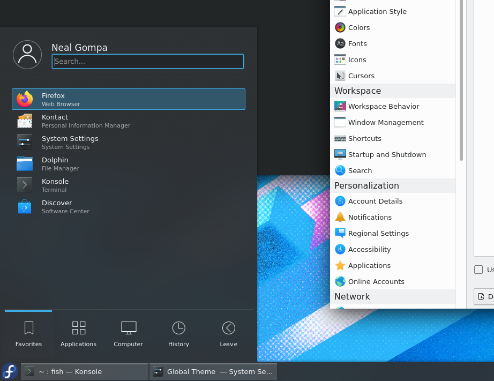Viewport: 494px width, 381px height.
Task: Click the Neal Gompa user avatar
Action: click(x=27, y=55)
